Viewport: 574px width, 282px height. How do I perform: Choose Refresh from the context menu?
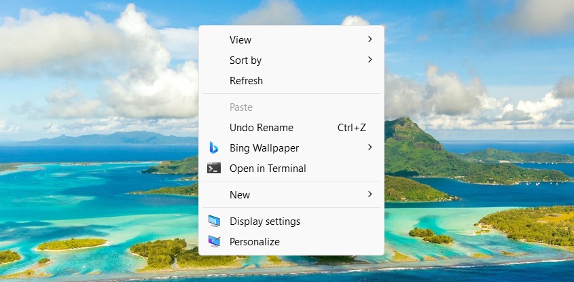[291, 81]
